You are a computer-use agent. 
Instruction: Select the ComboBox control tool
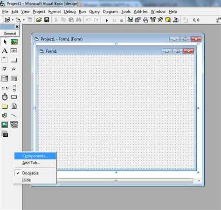(5, 78)
